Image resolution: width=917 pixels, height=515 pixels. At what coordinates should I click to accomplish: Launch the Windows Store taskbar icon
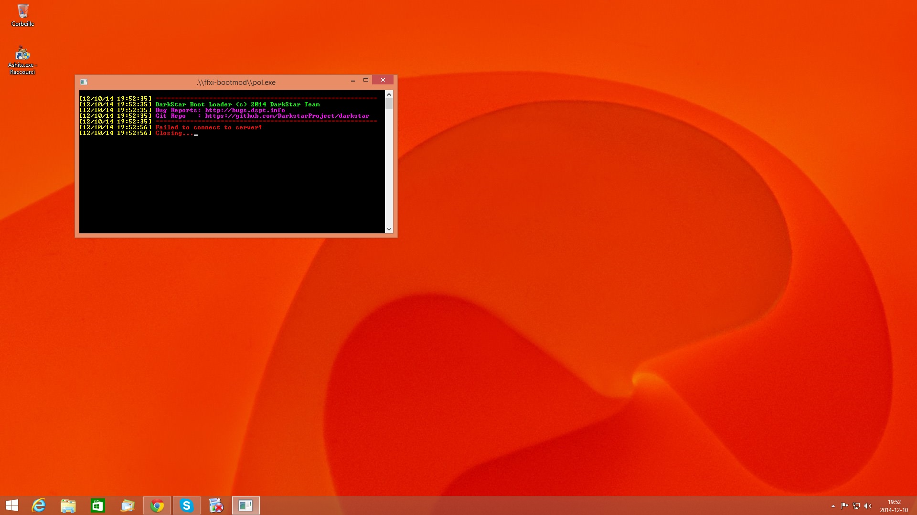click(98, 505)
